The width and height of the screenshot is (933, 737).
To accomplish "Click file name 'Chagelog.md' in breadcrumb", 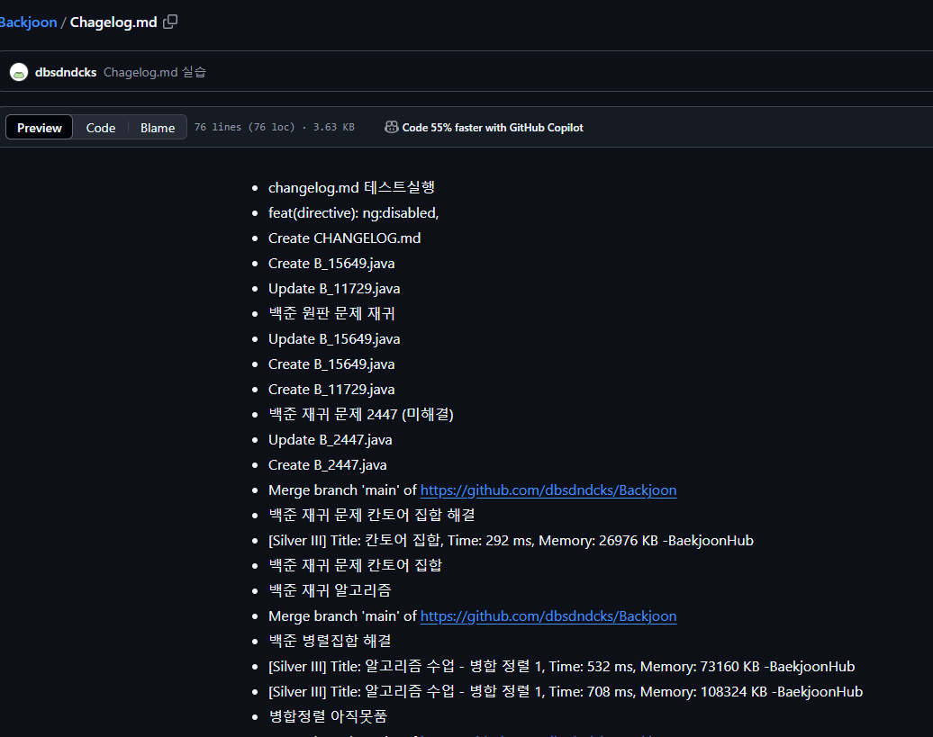I will [x=113, y=22].
